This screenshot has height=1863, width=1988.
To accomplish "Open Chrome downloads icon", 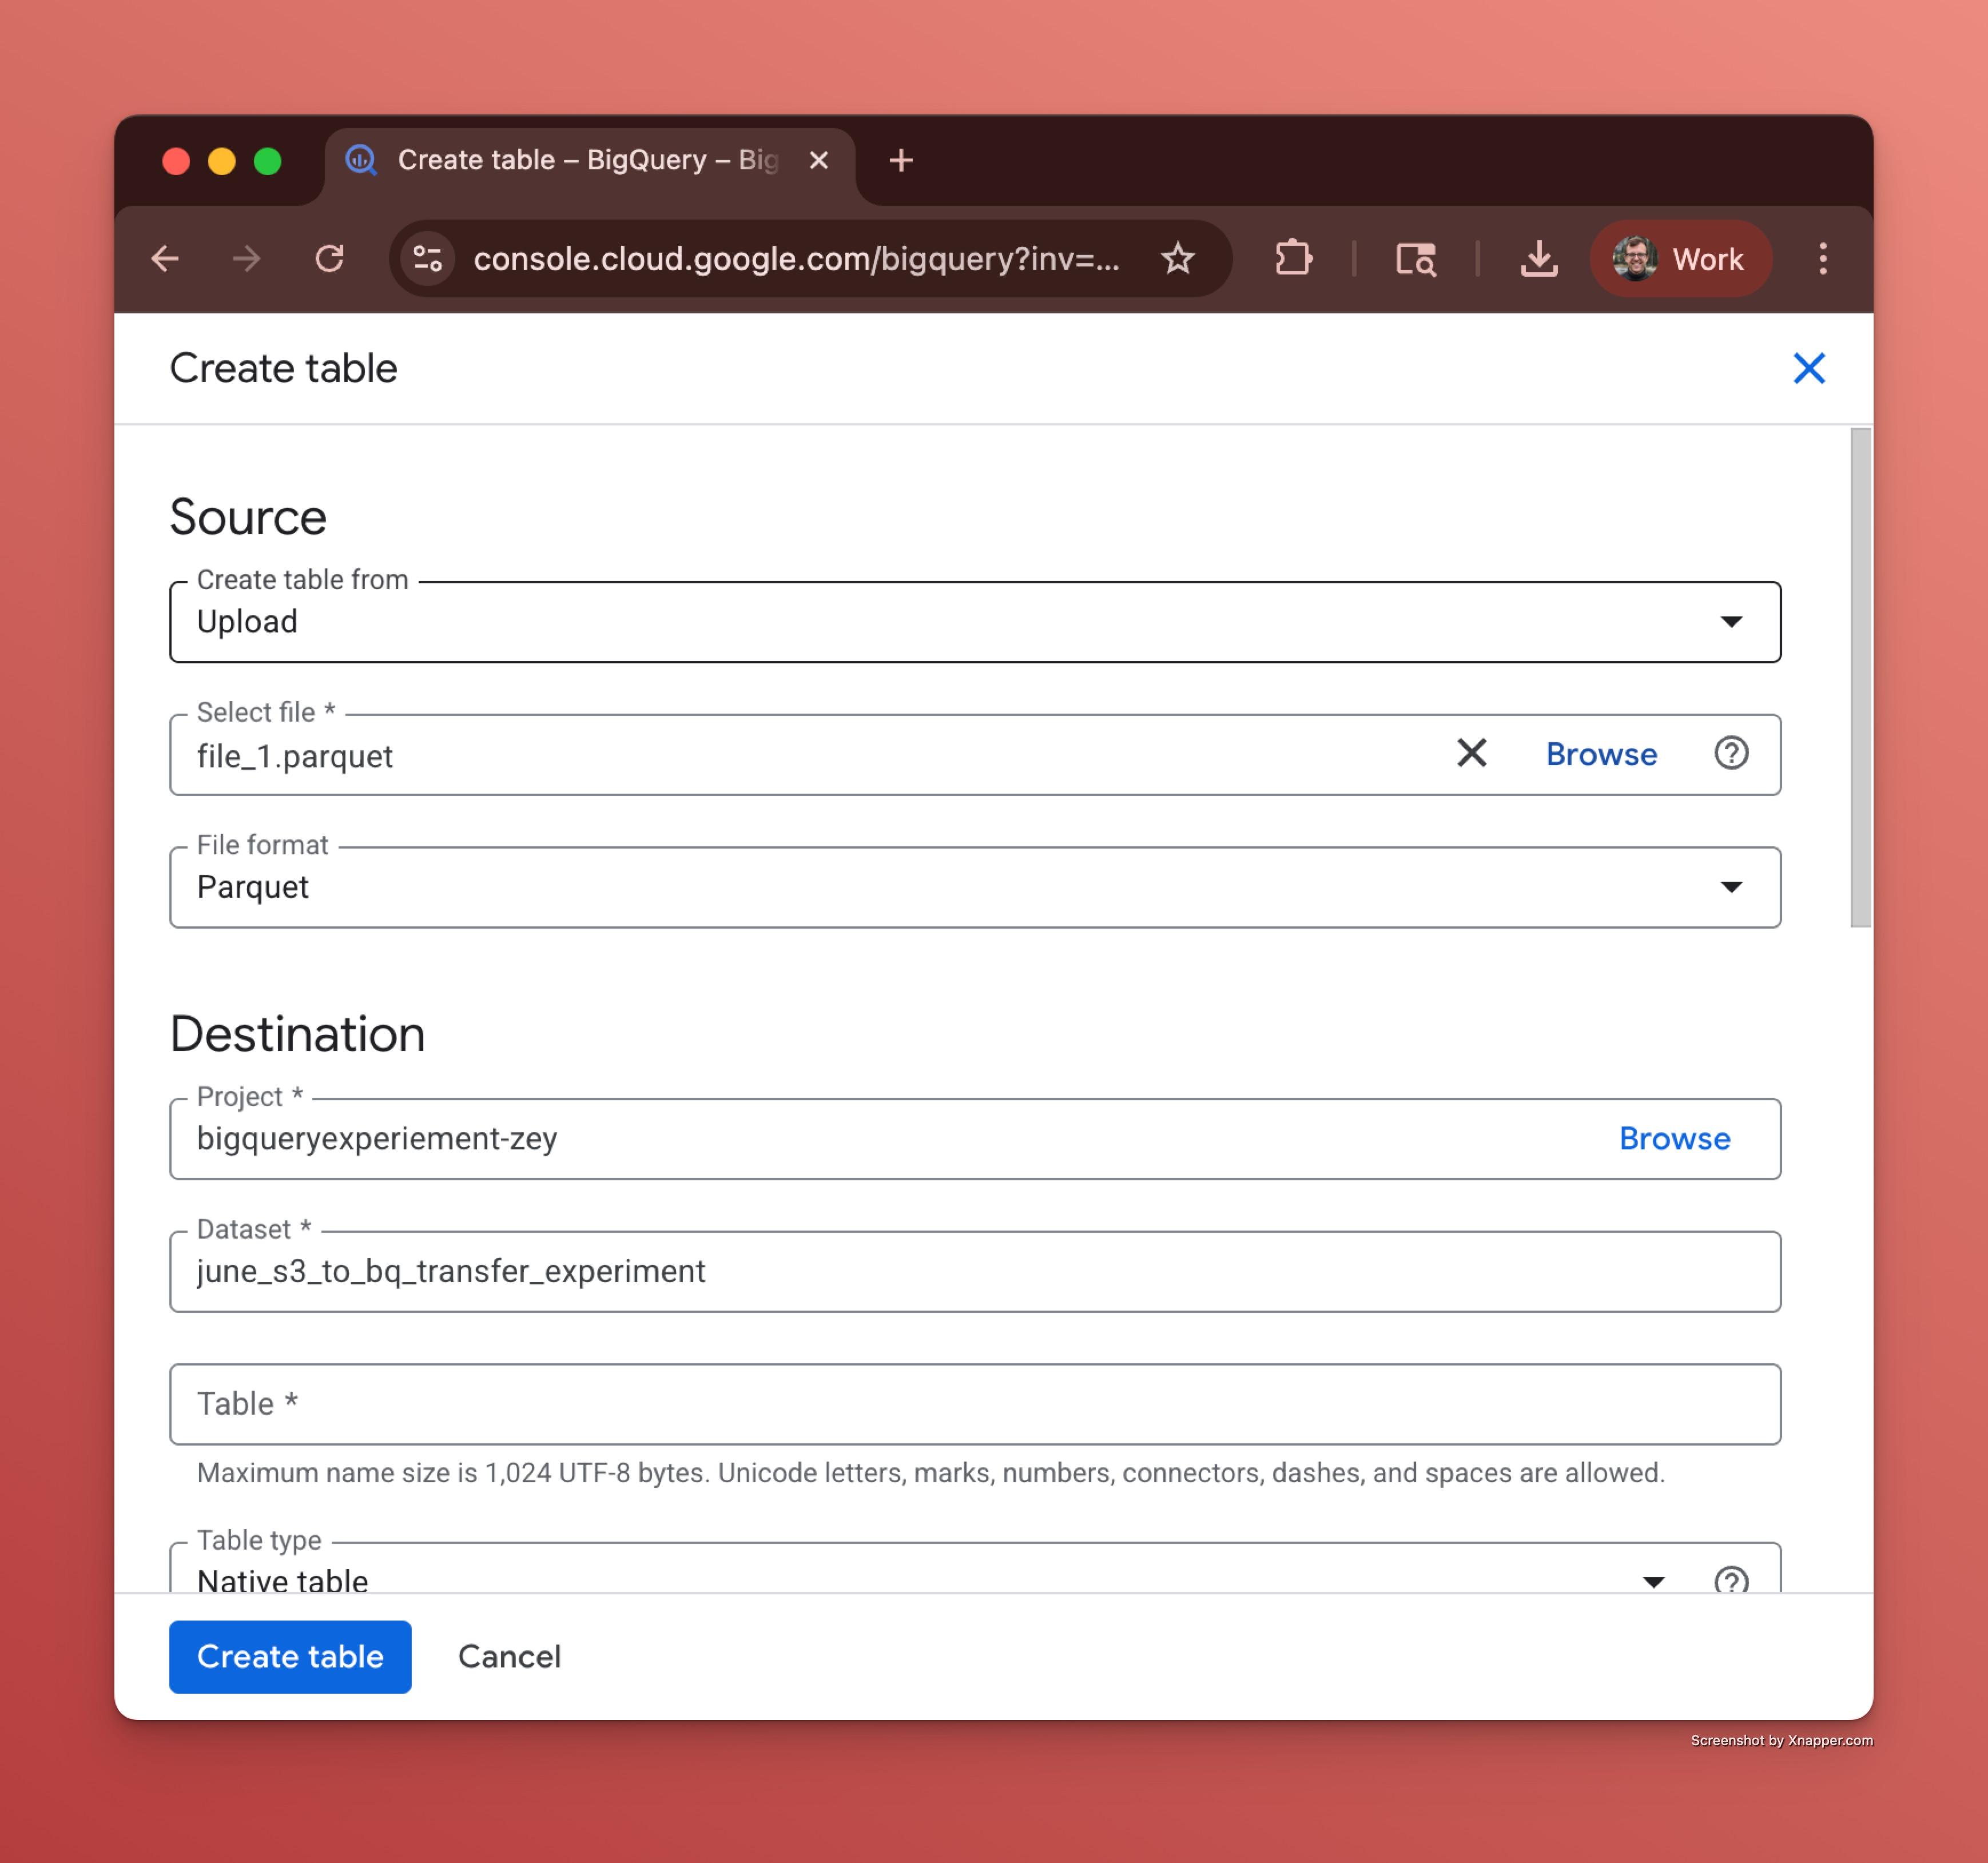I will point(1538,258).
